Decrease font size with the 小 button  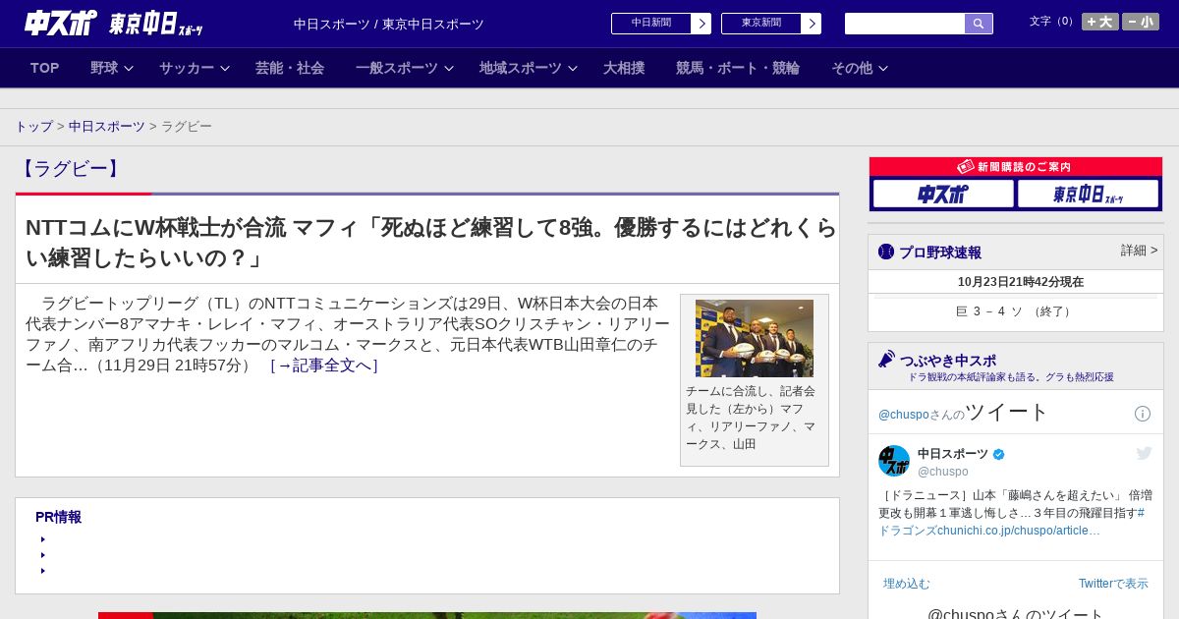1141,22
